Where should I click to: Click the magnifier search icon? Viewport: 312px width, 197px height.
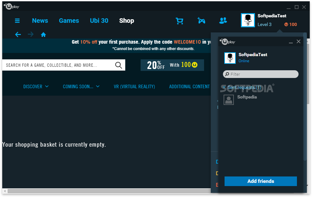point(119,65)
